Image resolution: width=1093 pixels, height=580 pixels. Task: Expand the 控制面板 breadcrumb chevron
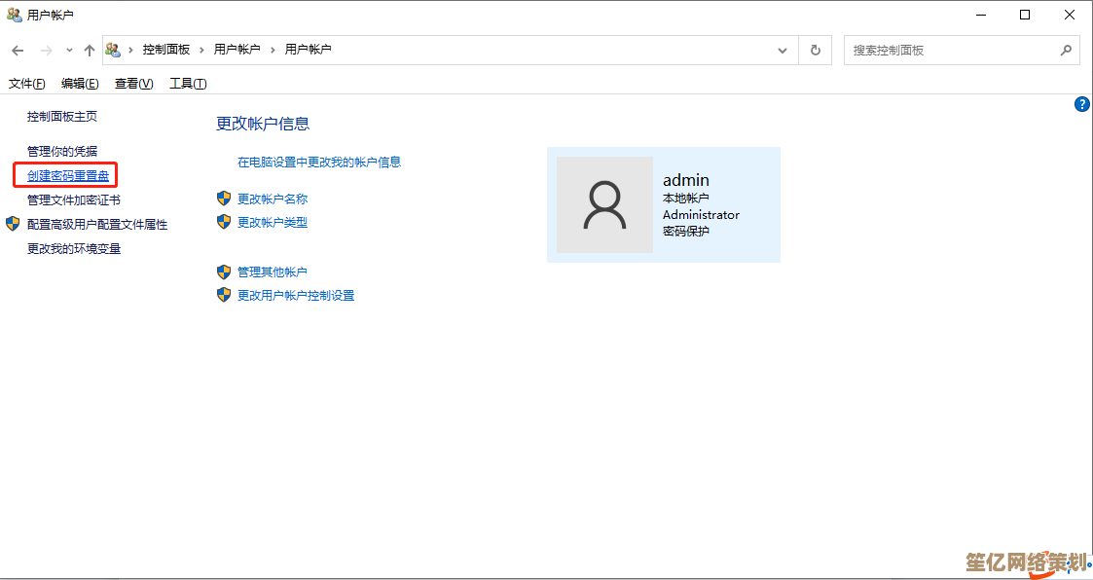[x=201, y=50]
